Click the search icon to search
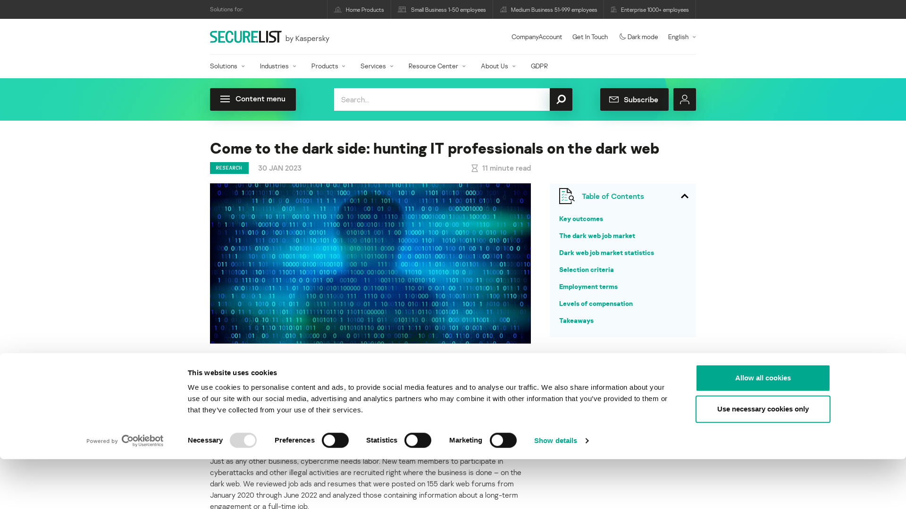 pos(561,99)
